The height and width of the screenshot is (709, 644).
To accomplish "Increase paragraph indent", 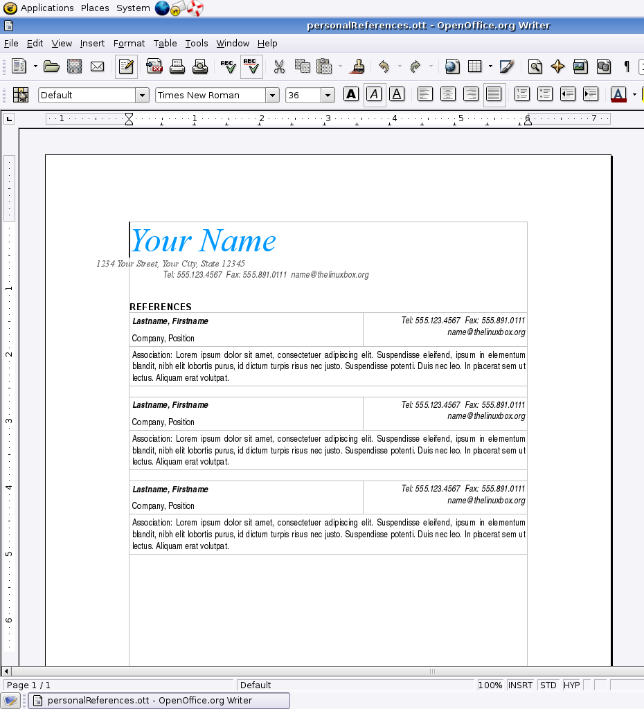I will pos(591,94).
